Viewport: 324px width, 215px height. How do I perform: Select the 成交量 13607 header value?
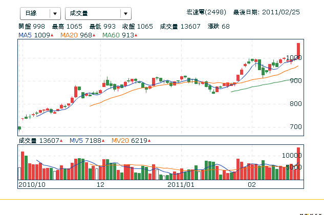coord(180,27)
